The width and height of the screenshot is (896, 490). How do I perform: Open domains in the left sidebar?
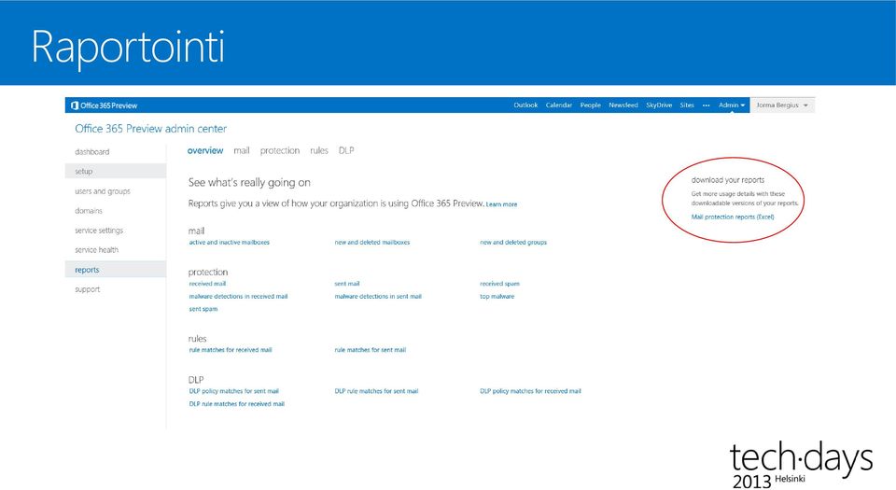[89, 211]
